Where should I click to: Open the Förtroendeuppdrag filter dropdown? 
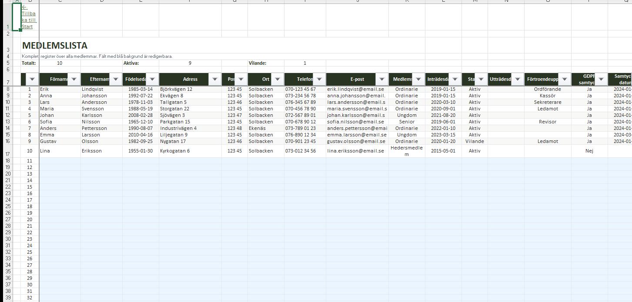pyautogui.click(x=564, y=79)
